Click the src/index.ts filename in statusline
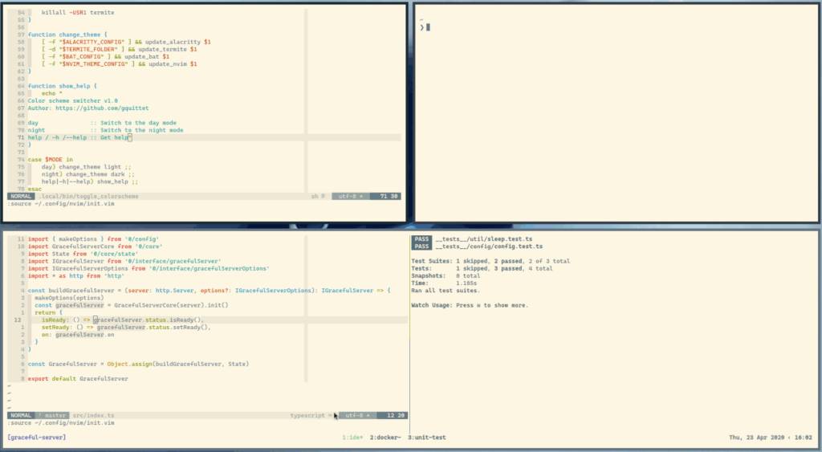 click(96, 415)
